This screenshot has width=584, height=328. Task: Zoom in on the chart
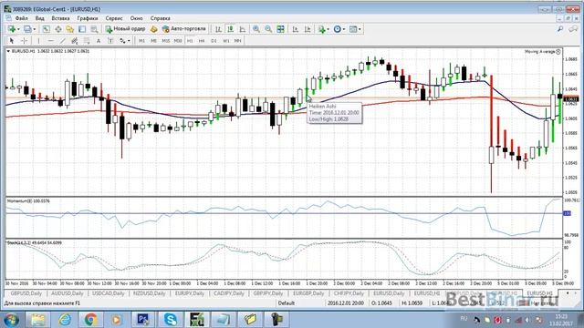click(256, 29)
